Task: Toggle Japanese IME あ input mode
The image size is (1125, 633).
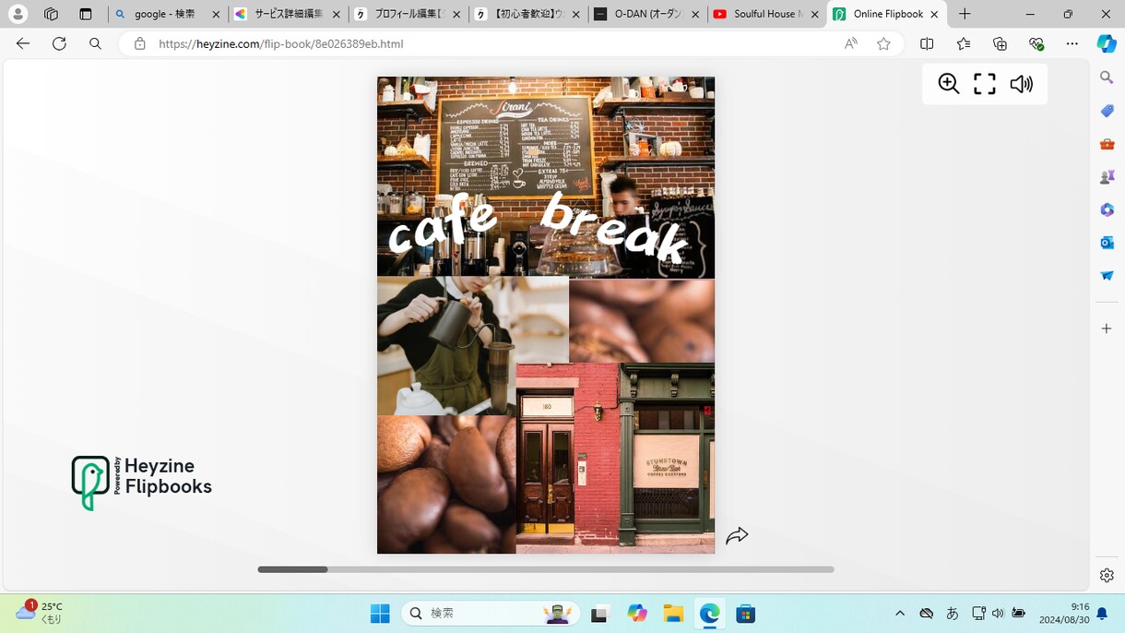Action: 953,614
